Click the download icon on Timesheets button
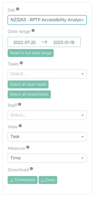Screen dimensions: 95x197 12,180
